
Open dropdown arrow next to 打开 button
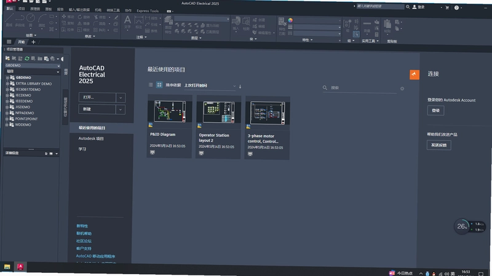coord(121,98)
